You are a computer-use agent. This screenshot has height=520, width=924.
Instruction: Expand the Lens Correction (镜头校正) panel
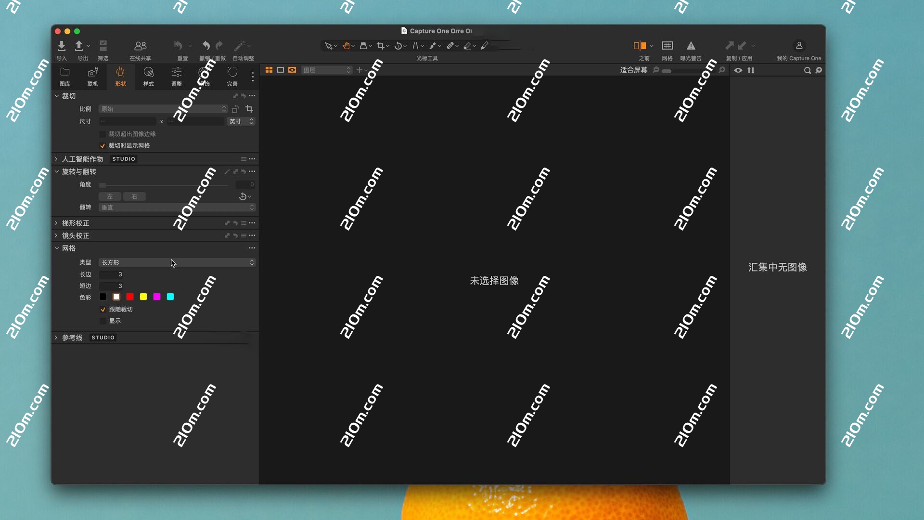tap(56, 235)
